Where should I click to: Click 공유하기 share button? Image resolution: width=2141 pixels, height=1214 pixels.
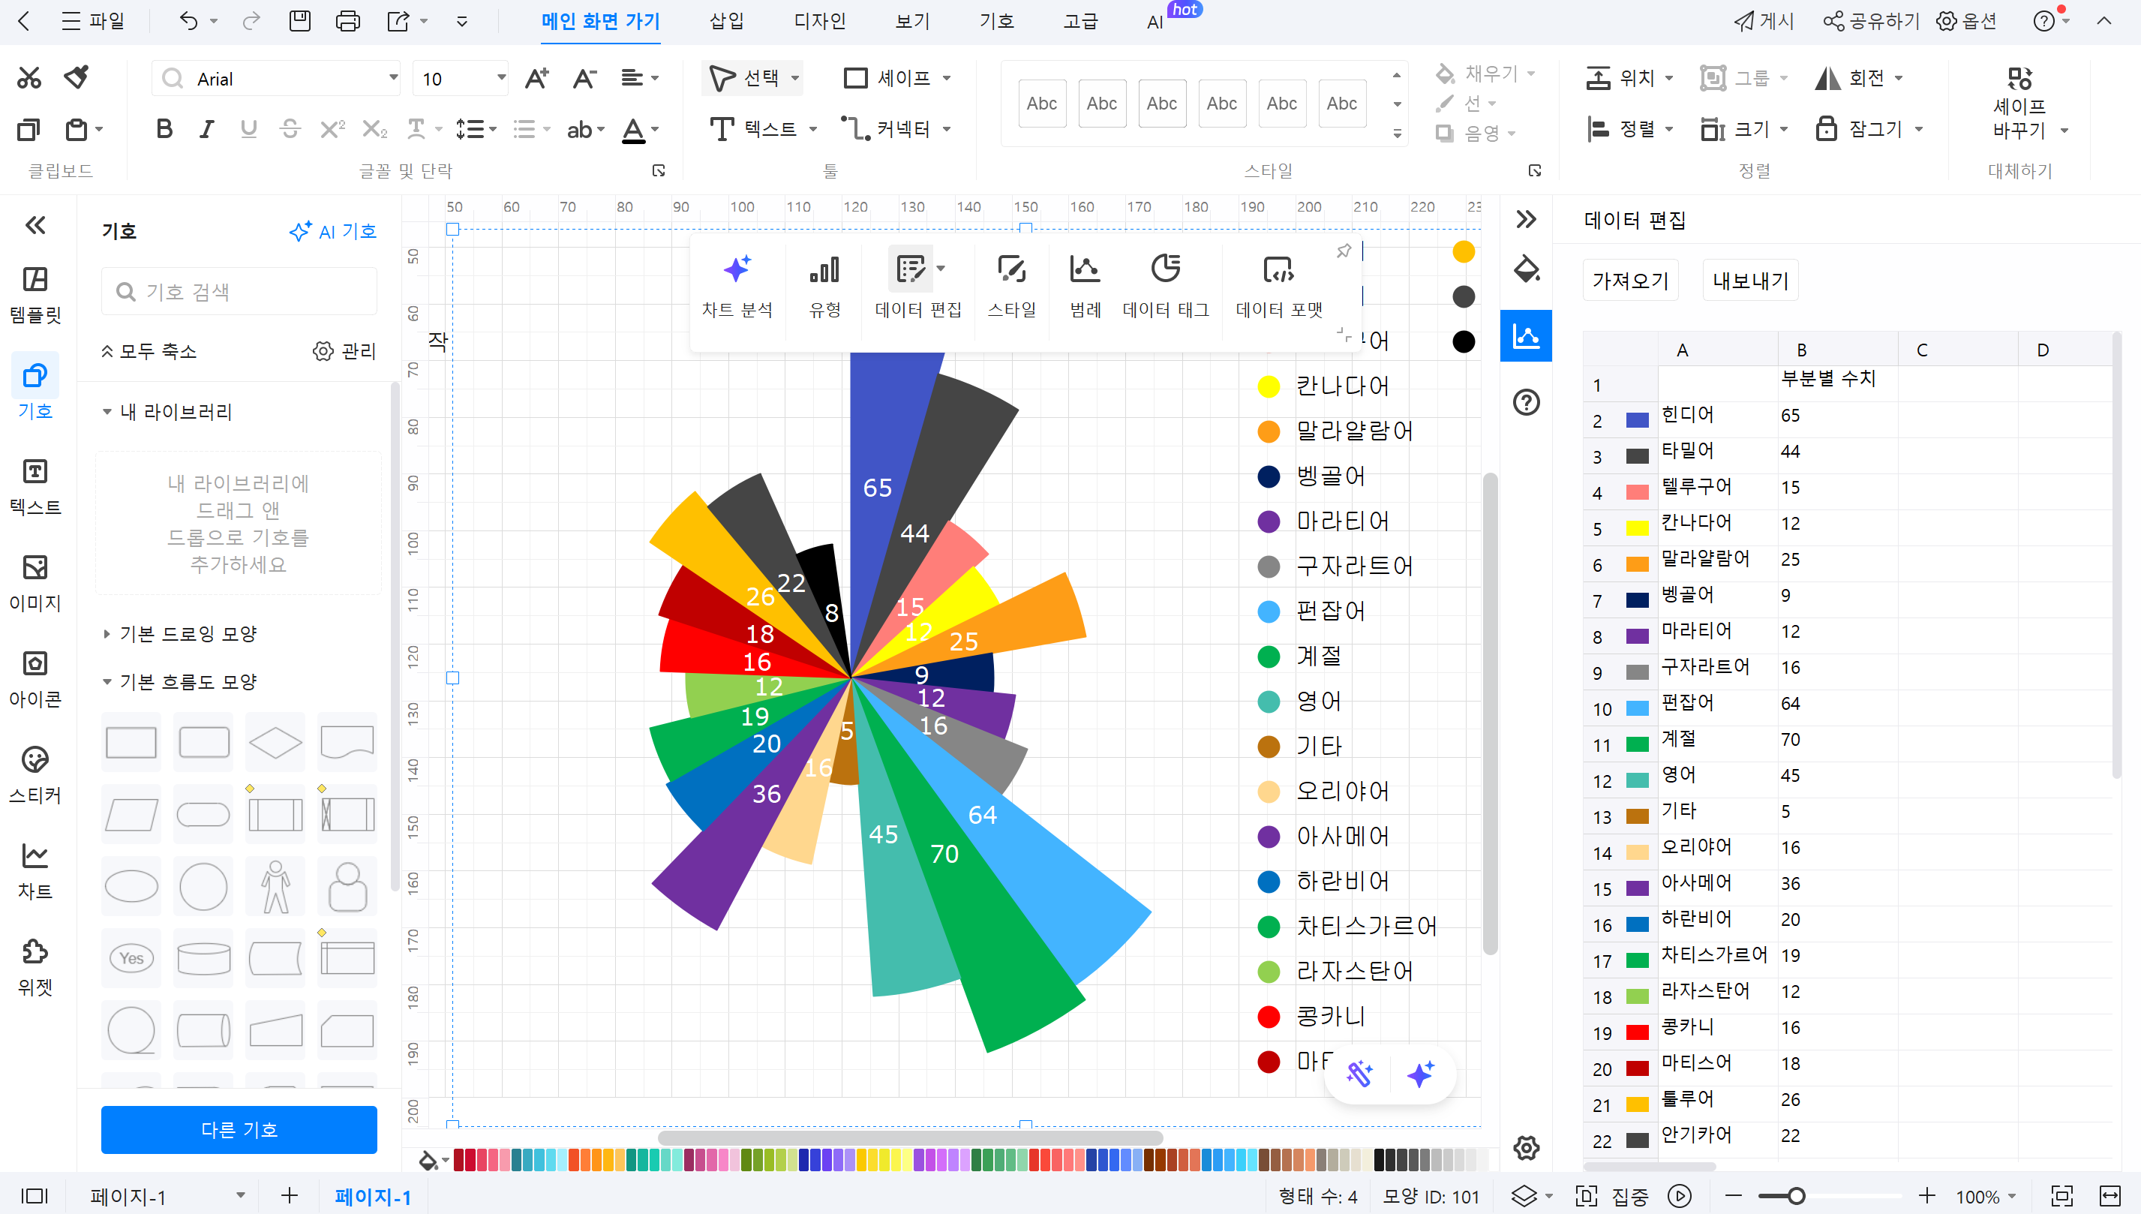click(1871, 21)
